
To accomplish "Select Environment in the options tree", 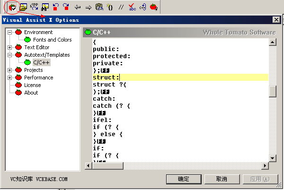I will (38, 32).
